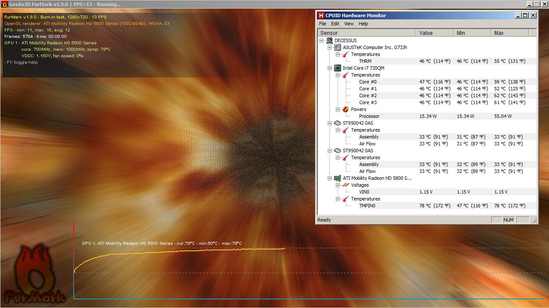
Task: Collapse the Voltages node
Action: click(x=338, y=185)
